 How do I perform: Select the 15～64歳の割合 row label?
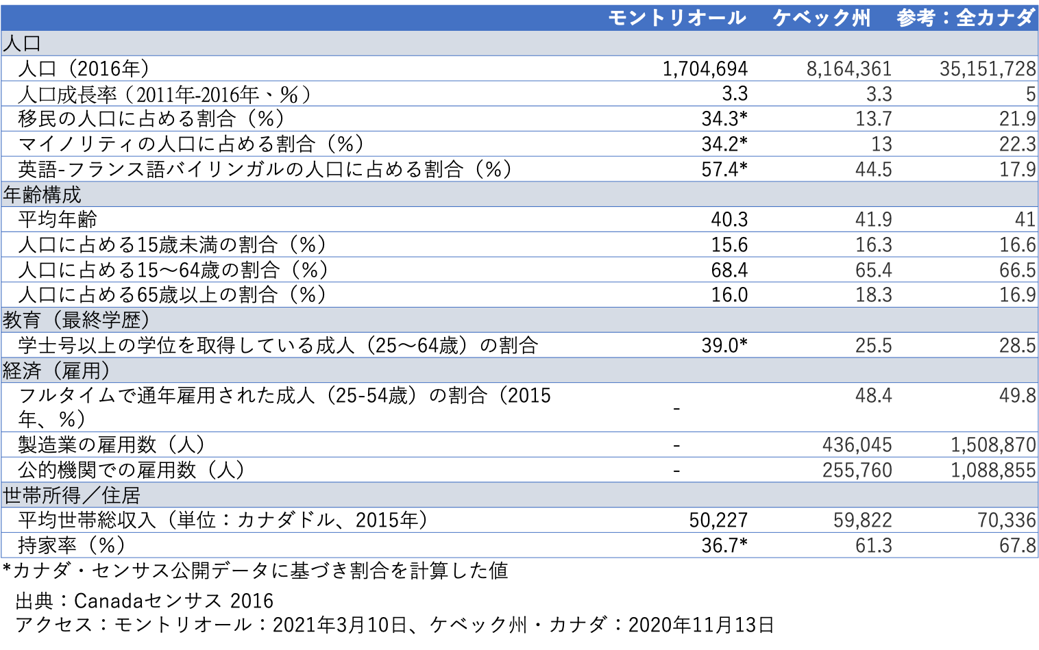click(173, 270)
